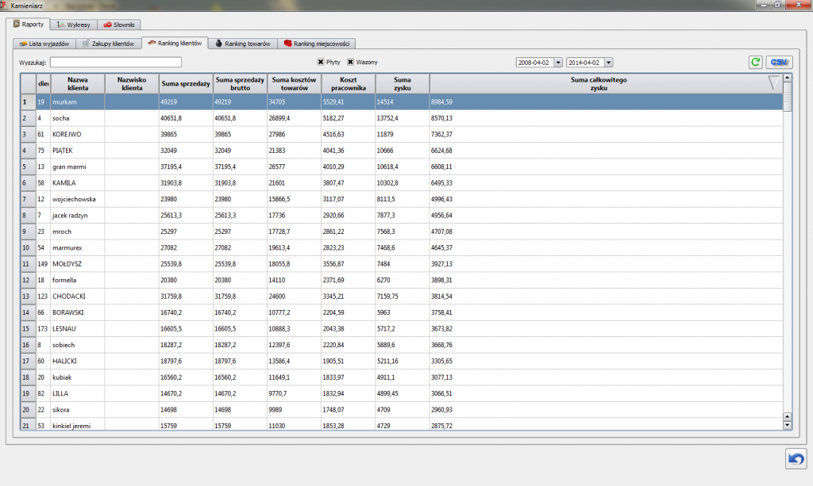Viewport: 813px width, 486px height.
Task: Select the KOREJWO client cell
Action: click(78, 134)
